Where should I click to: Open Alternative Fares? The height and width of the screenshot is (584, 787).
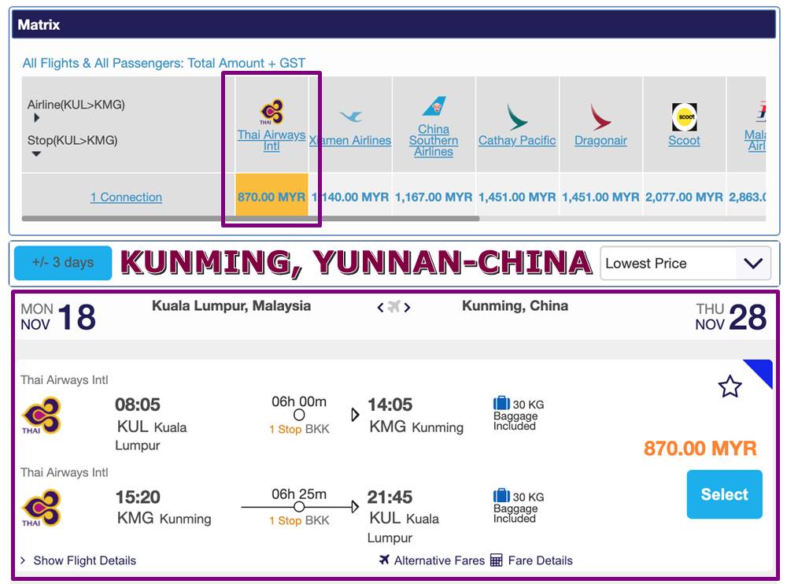pos(439,560)
